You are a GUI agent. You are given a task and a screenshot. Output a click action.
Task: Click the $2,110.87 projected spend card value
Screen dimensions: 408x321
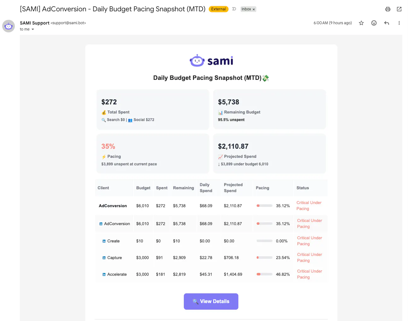pos(233,147)
